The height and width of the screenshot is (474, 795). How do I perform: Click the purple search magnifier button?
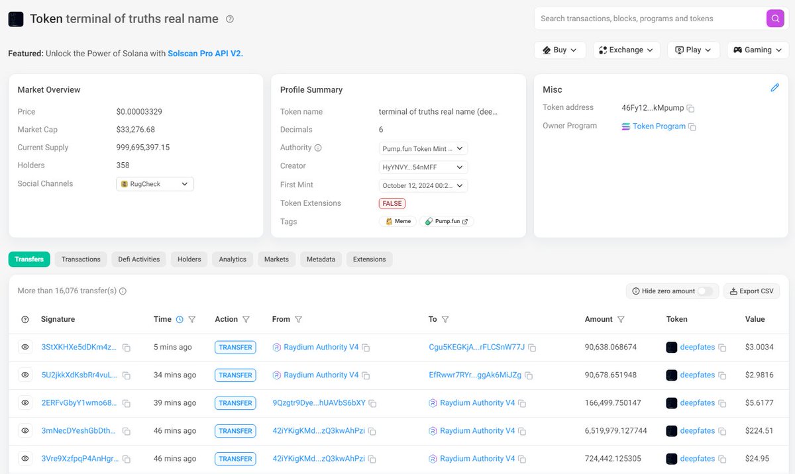coord(775,19)
